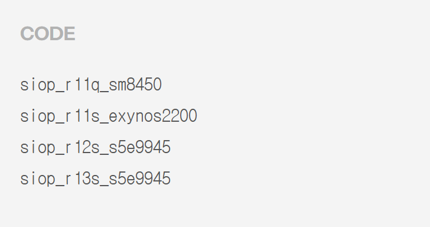
Task: Place cursor on siop in the r12s line
Action: 38,147
